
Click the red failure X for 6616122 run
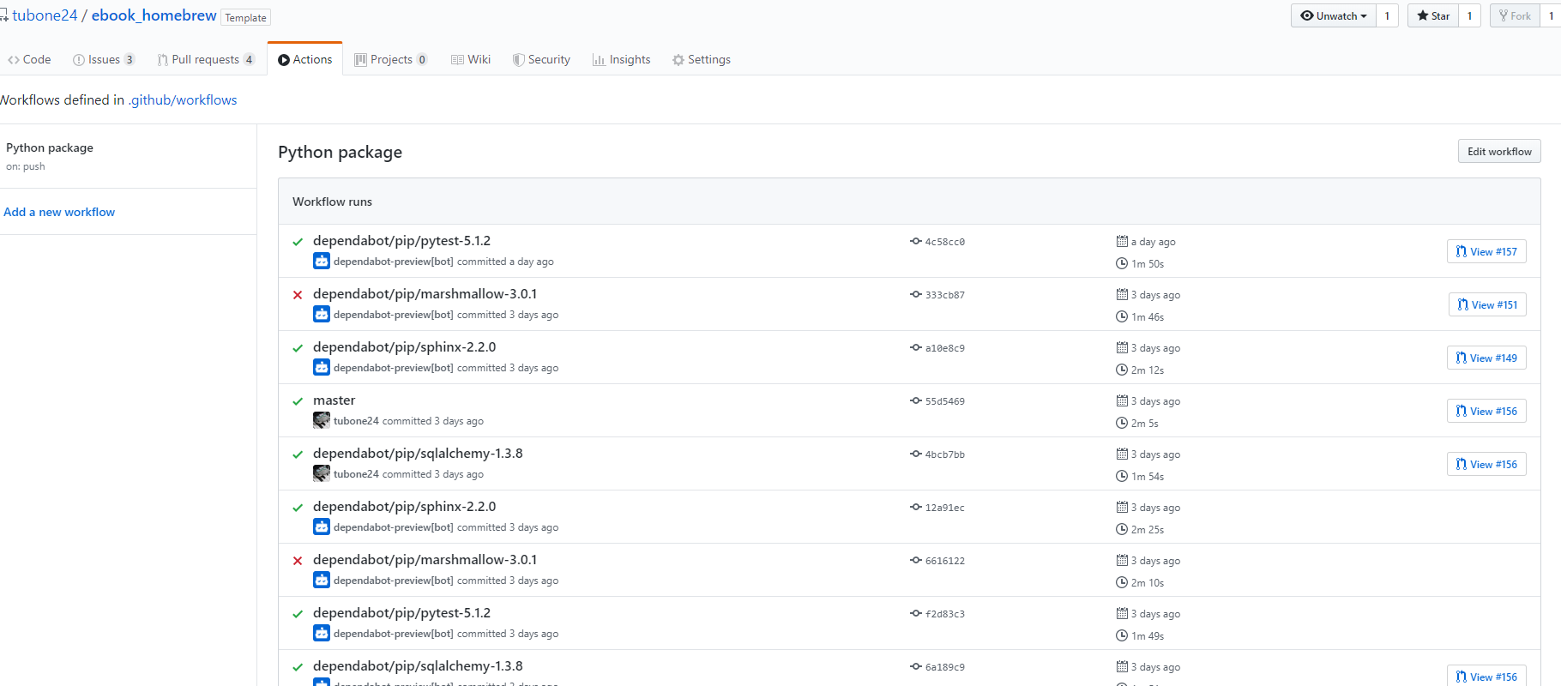(x=298, y=561)
